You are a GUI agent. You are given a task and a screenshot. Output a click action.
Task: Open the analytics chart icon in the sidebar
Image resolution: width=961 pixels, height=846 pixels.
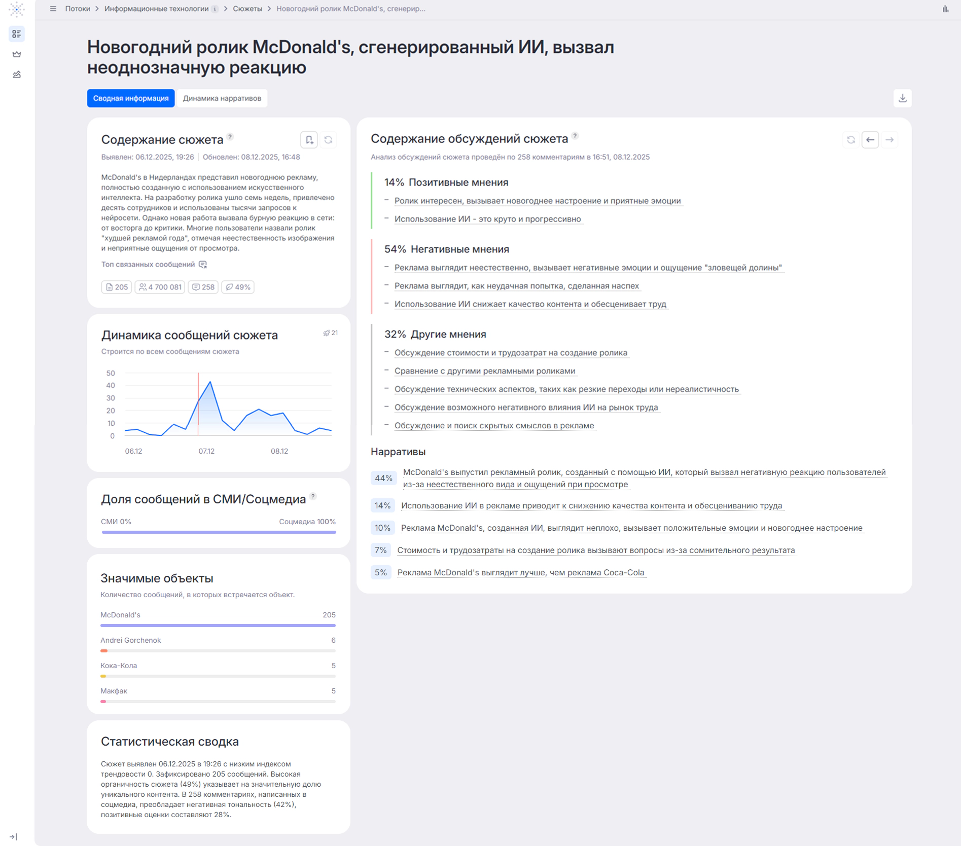tap(17, 75)
